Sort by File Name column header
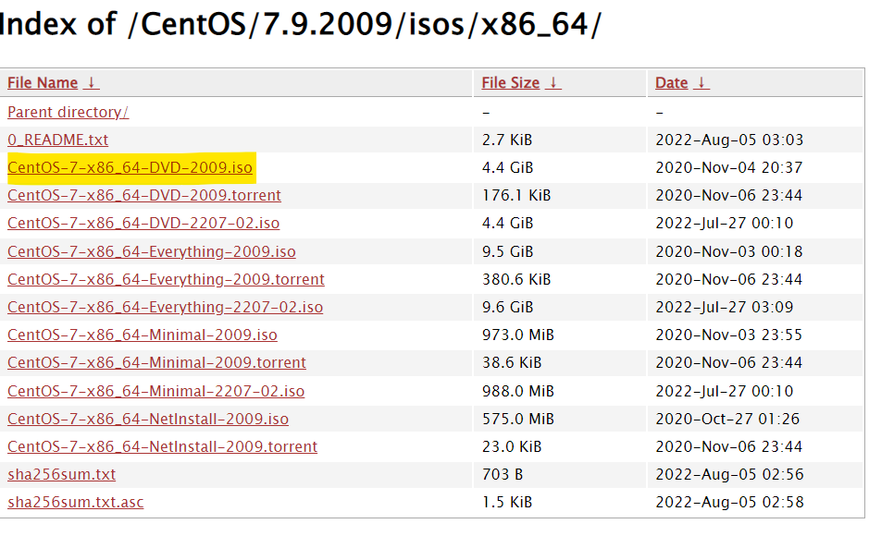The width and height of the screenshot is (869, 536). coord(43,83)
